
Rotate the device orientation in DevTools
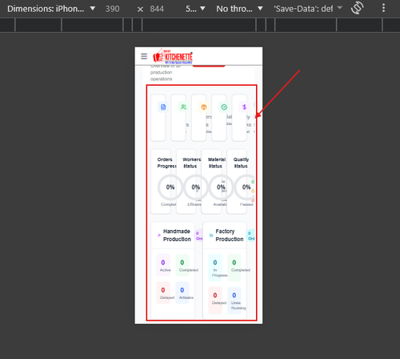(x=358, y=8)
